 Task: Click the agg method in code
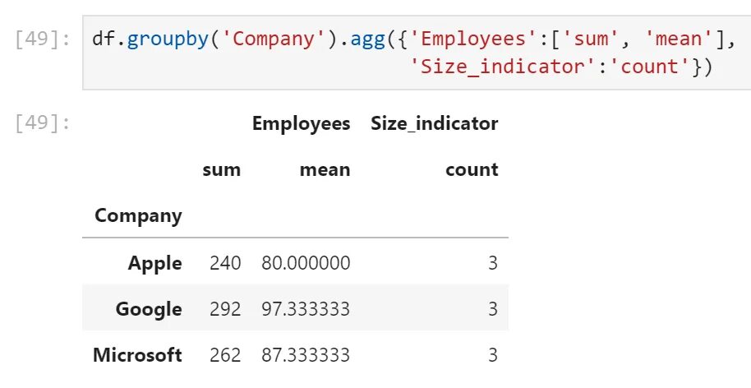click(x=368, y=39)
